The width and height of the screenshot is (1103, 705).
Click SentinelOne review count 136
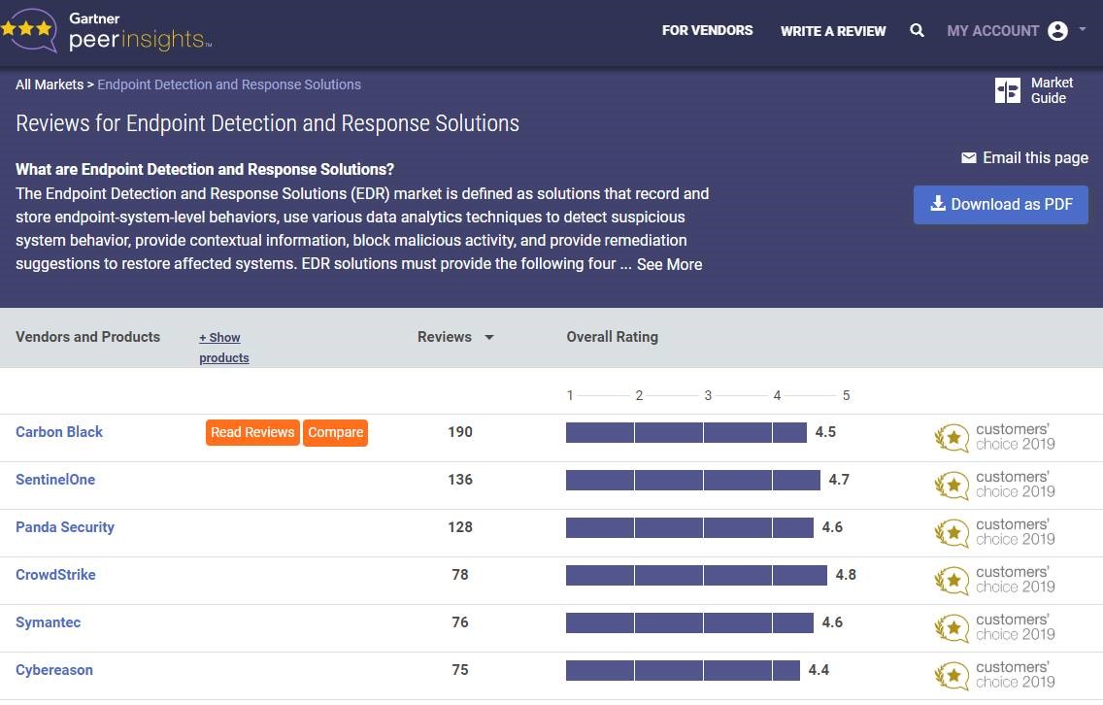click(x=460, y=480)
